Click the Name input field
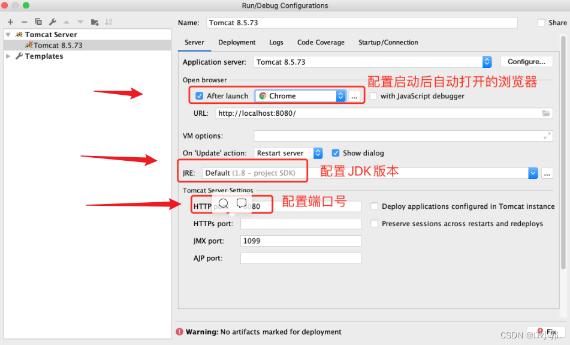Viewport: 570px width, 345px height. coord(361,23)
